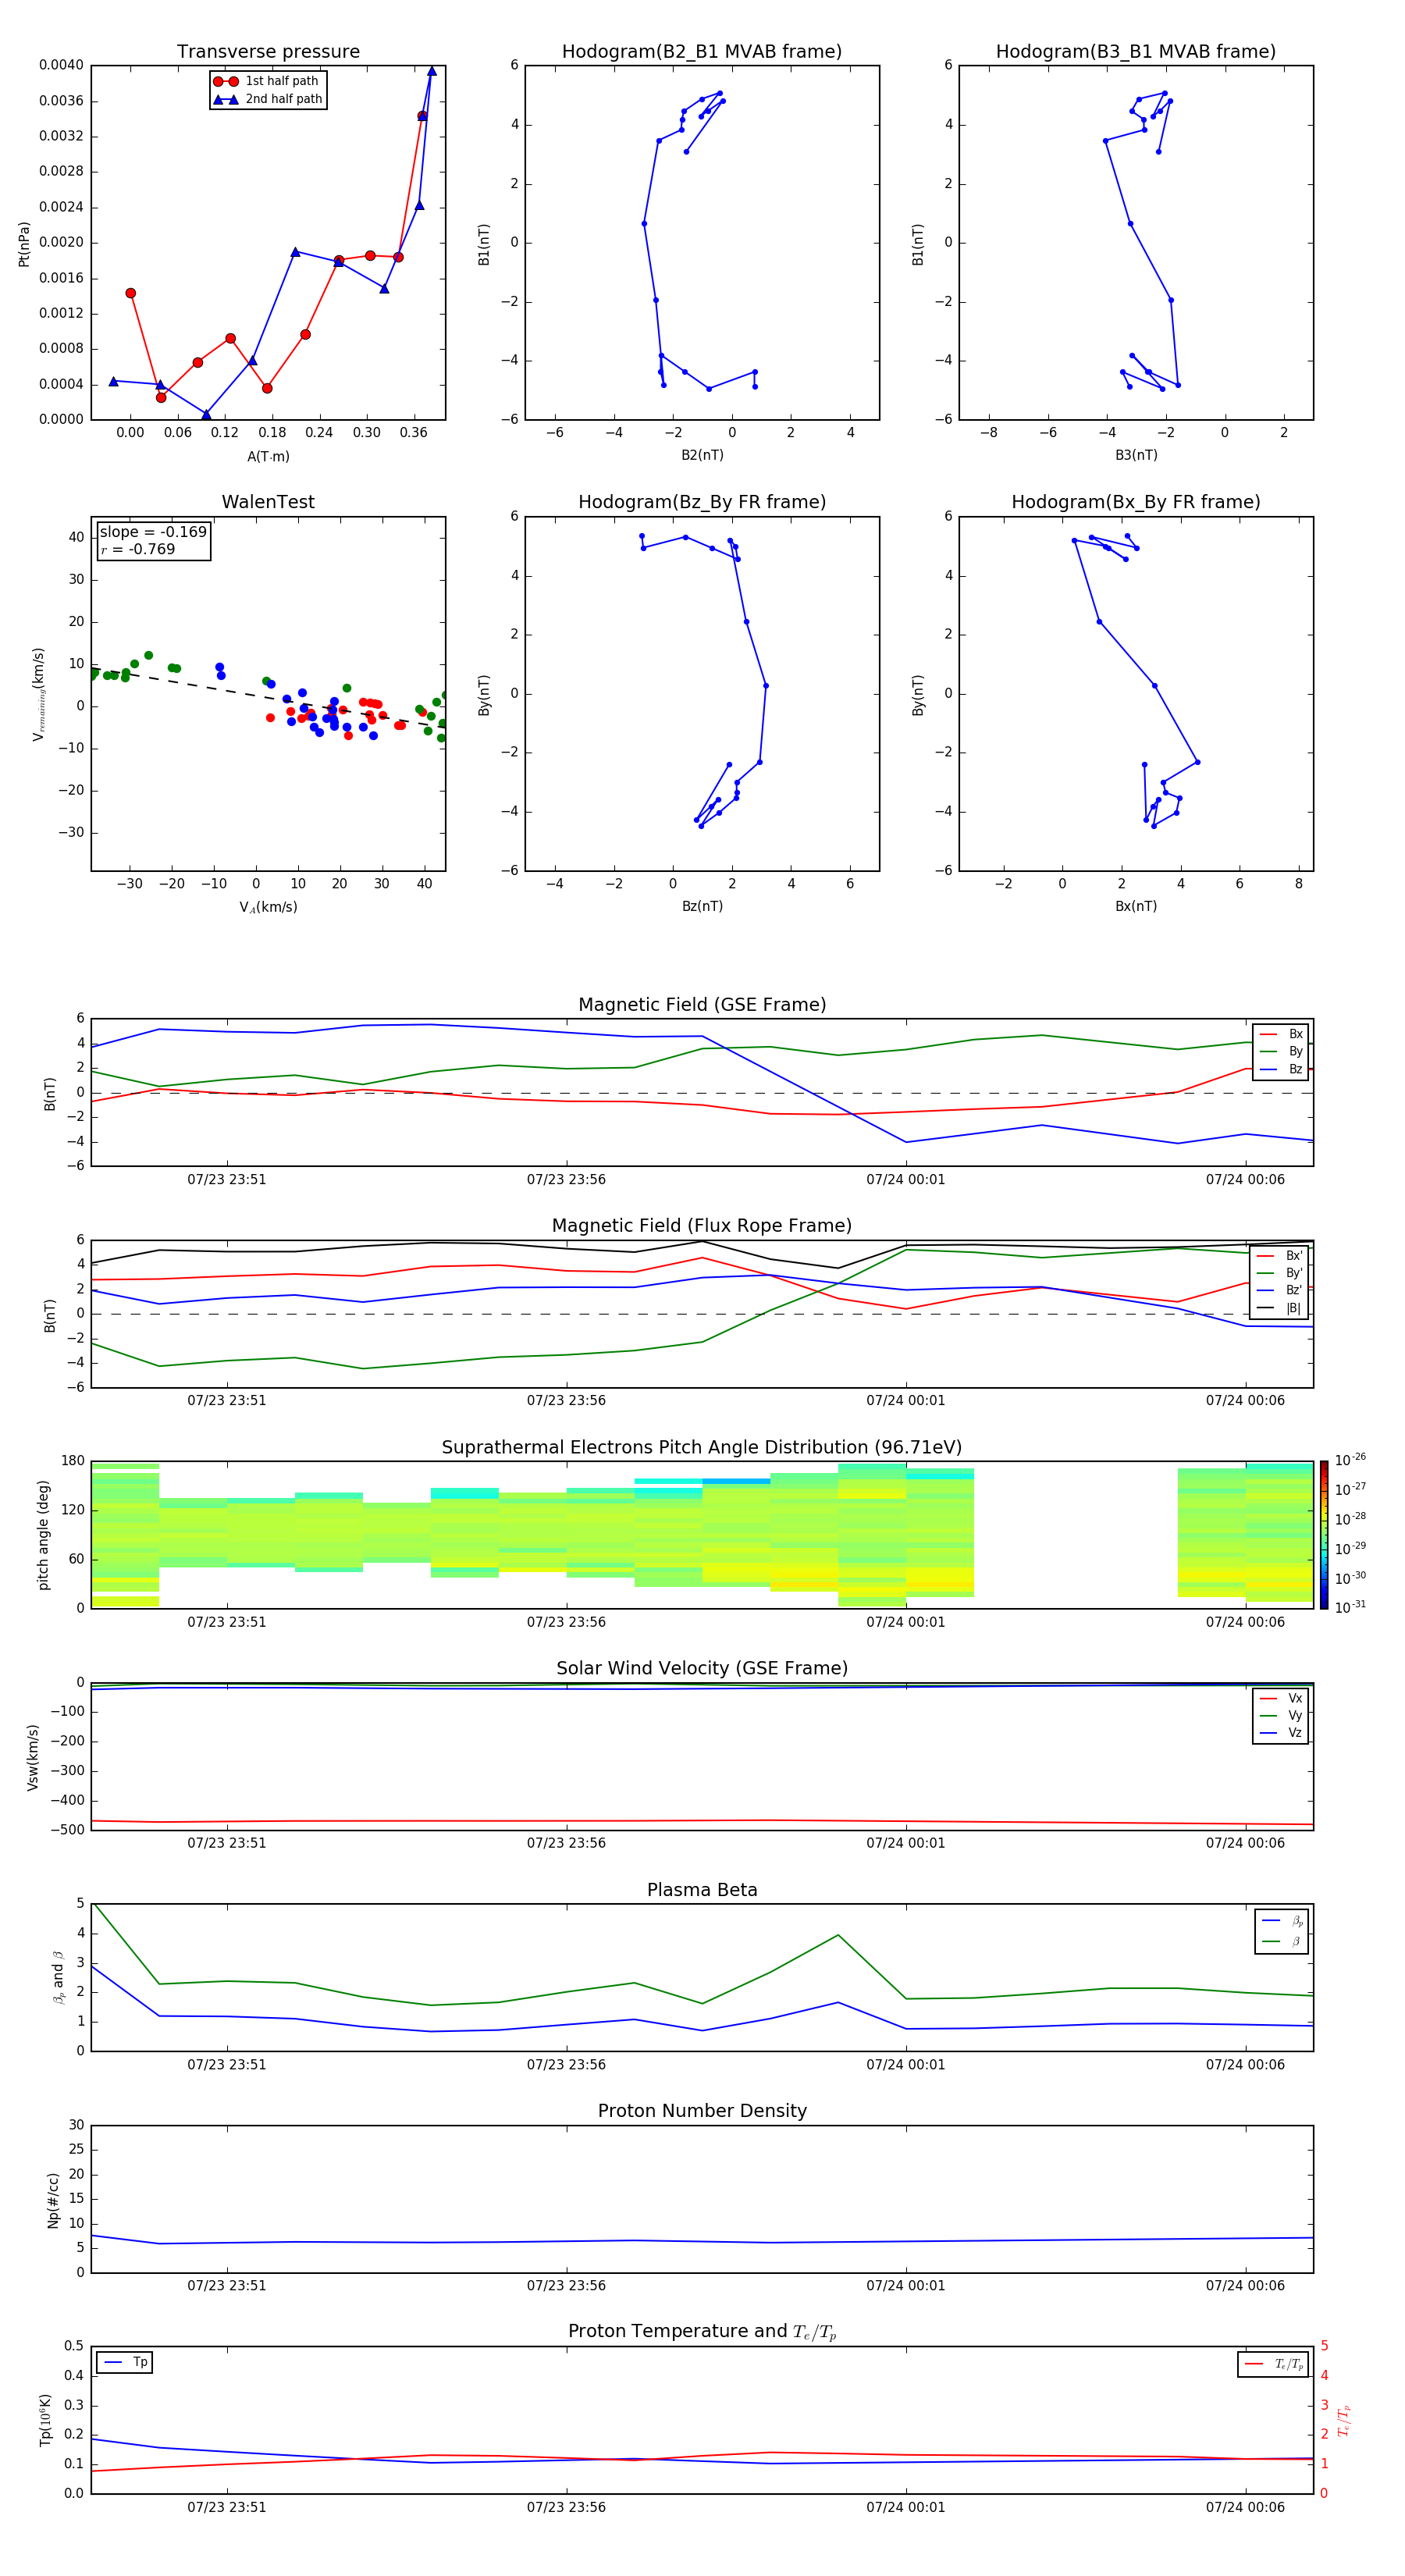This screenshot has width=1405, height=2576.
Task: Click the pitch angle colorbar
Action: 1324,1535
